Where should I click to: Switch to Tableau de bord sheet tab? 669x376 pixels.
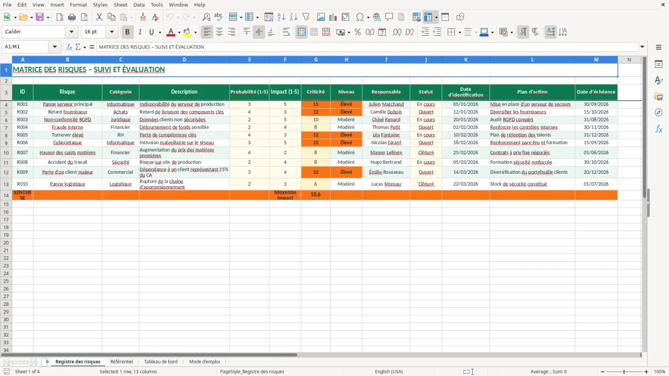point(161,362)
